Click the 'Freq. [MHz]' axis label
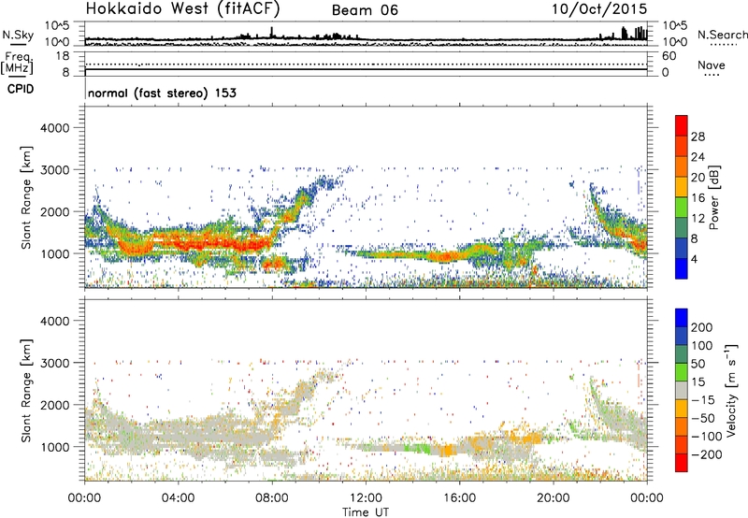The height and width of the screenshot is (518, 748). pyautogui.click(x=17, y=64)
